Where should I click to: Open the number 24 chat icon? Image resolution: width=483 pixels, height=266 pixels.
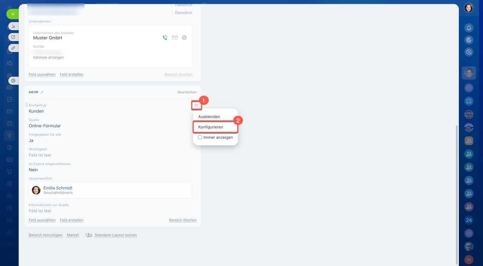click(x=469, y=220)
